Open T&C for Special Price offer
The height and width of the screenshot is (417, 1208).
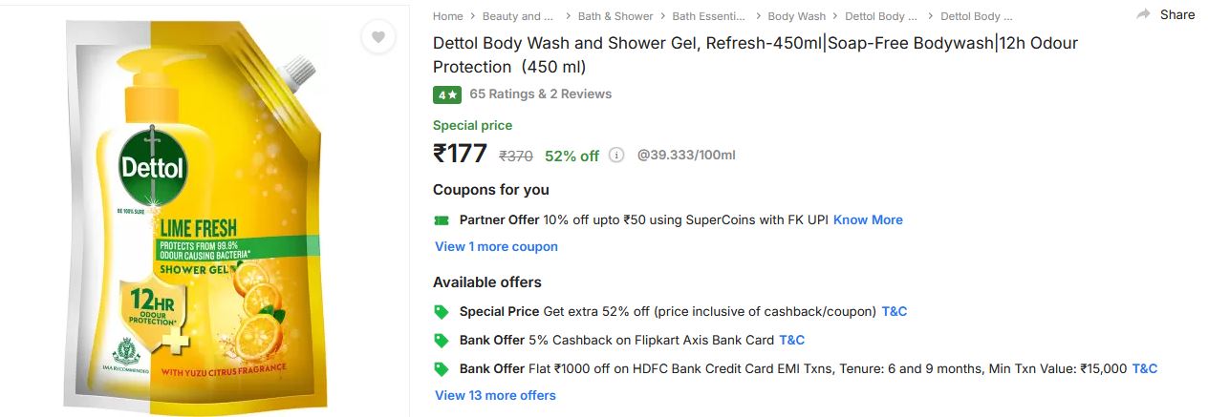pyautogui.click(x=894, y=311)
